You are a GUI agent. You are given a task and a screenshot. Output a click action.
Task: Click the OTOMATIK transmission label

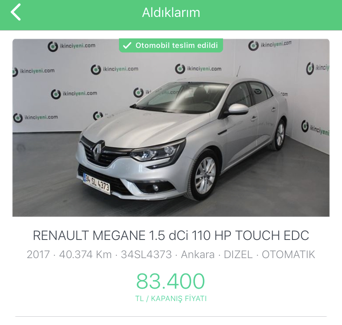(x=288, y=254)
